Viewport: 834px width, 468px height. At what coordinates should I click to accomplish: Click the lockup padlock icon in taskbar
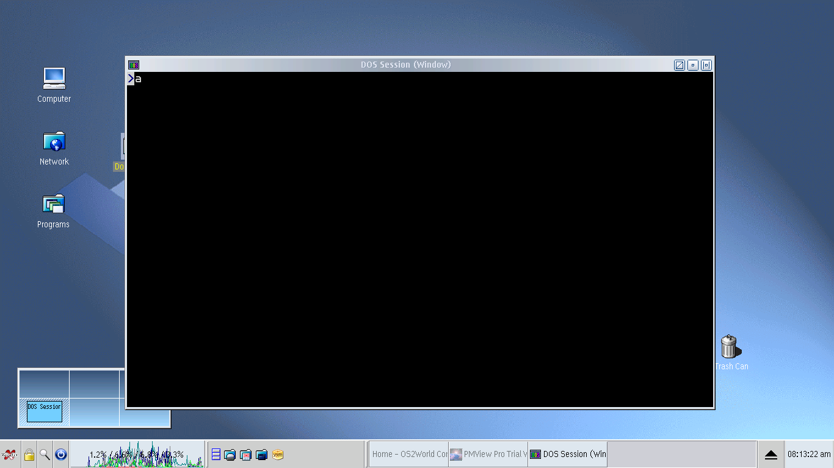29,455
